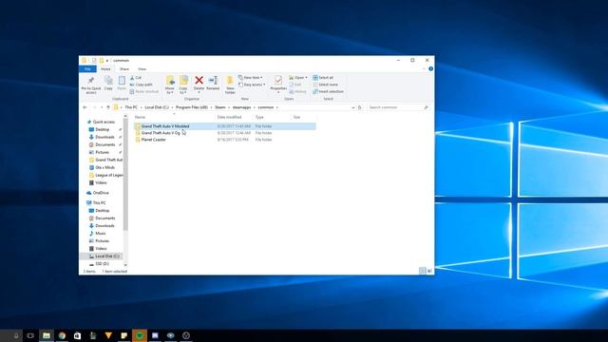Viewport: 608px width, 342px height.
Task: Click the Cut scissors button
Action: click(136, 78)
